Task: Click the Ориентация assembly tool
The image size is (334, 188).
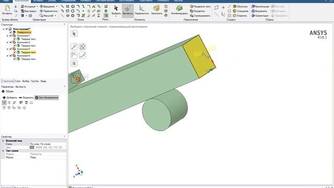Action: click(260, 16)
